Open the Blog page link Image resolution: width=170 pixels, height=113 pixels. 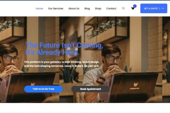tap(87, 8)
